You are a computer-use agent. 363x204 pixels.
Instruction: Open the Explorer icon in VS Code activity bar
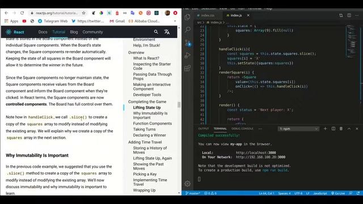(188, 17)
